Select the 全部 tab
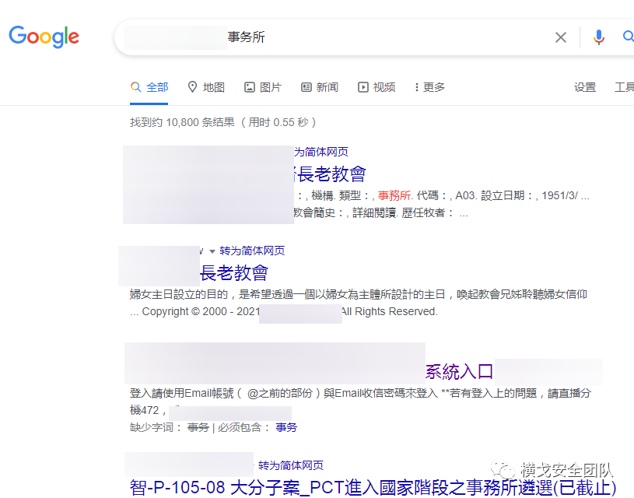The height and width of the screenshot is (498, 634). click(149, 87)
